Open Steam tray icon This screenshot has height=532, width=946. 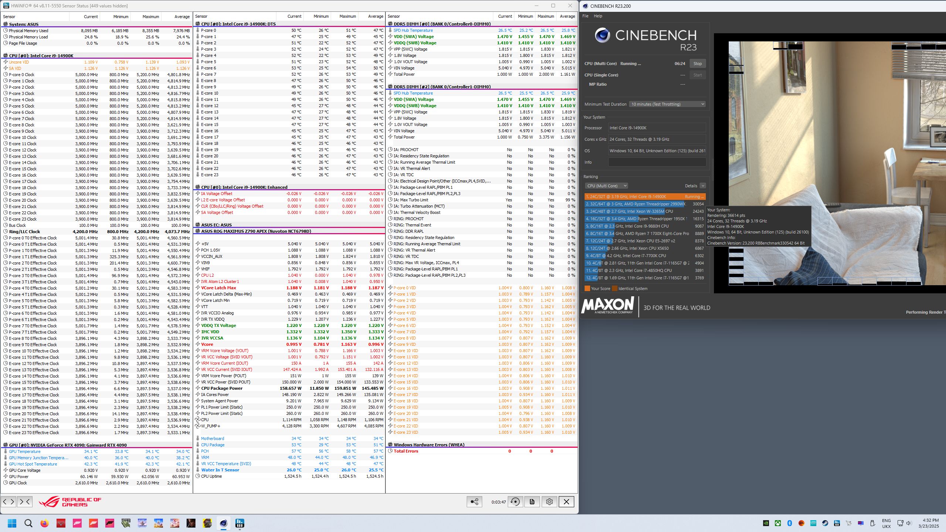[x=825, y=523]
